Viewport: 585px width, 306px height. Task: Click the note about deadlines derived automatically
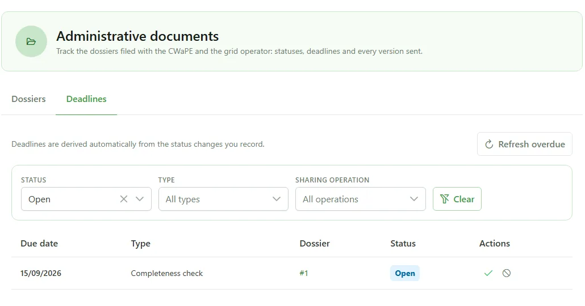click(x=138, y=144)
